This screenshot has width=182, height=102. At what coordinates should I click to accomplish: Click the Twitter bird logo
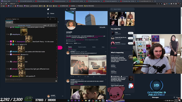coord(48,9)
